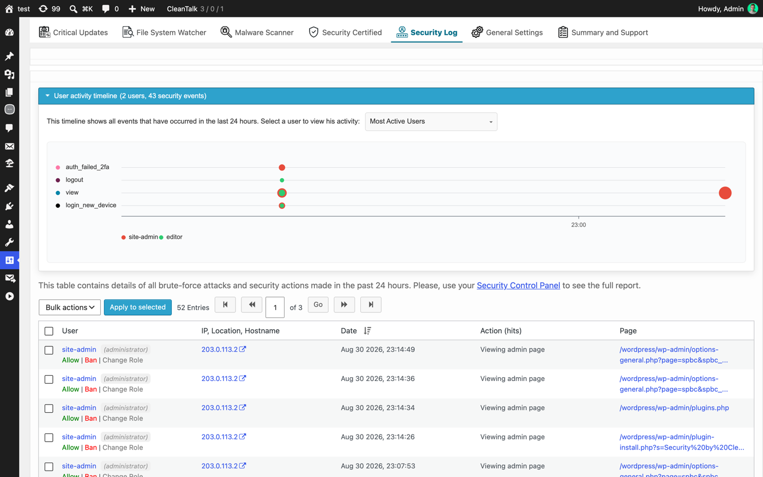Screen dimensions: 763x477
Task: Open the Users sidebar icon
Action: click(x=9, y=224)
